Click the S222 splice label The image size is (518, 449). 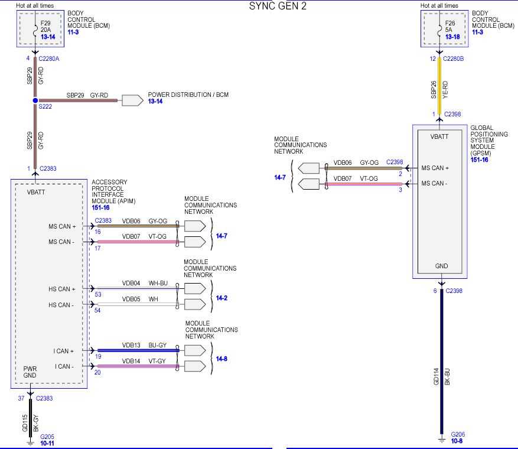click(x=45, y=106)
